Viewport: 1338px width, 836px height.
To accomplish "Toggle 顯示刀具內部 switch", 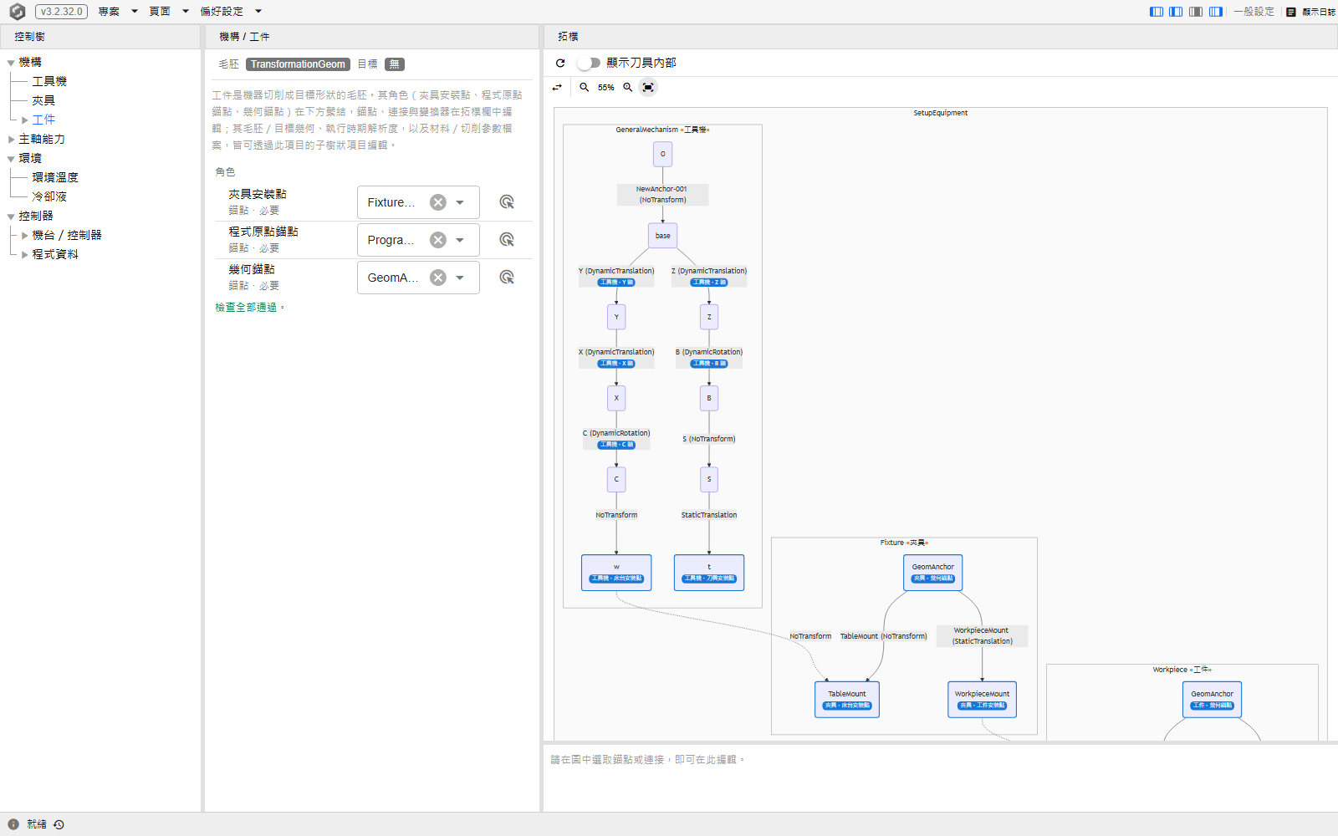I will (589, 63).
